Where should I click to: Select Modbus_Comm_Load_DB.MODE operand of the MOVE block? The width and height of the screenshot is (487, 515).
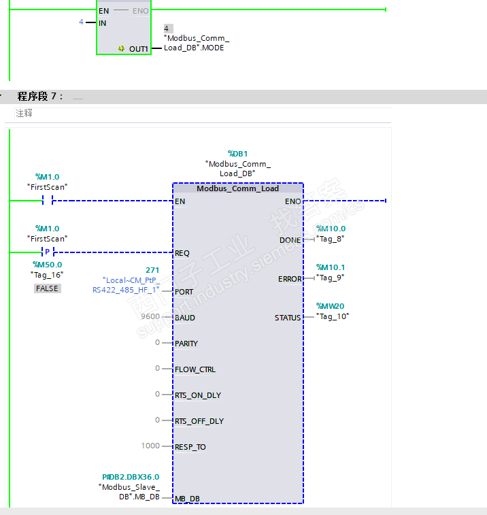point(197,43)
